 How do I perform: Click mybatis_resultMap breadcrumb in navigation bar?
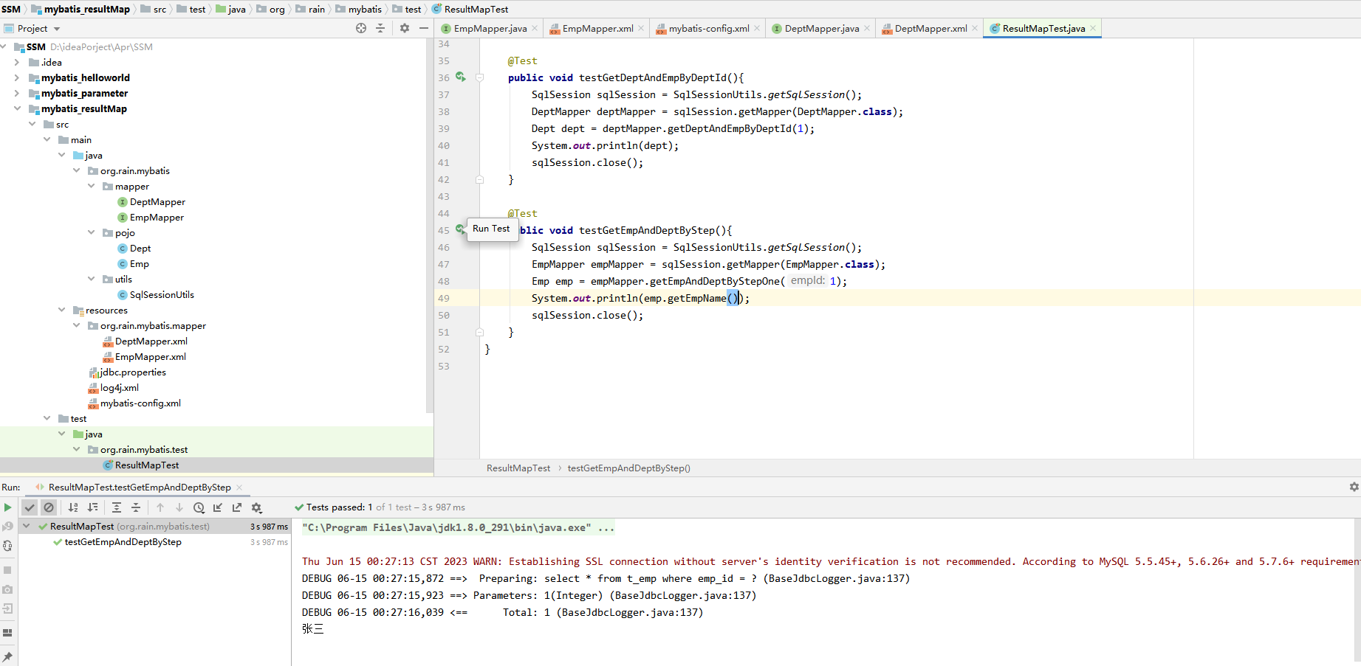tap(86, 9)
